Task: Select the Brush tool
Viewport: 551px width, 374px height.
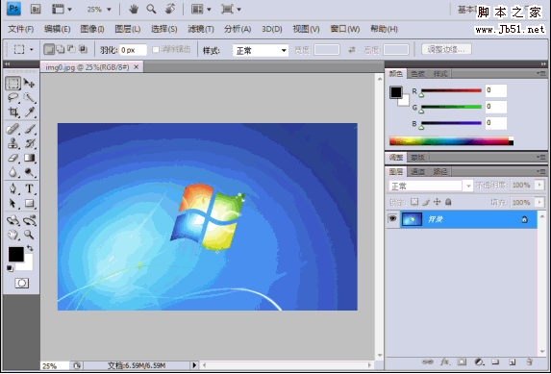Action: 29,130
